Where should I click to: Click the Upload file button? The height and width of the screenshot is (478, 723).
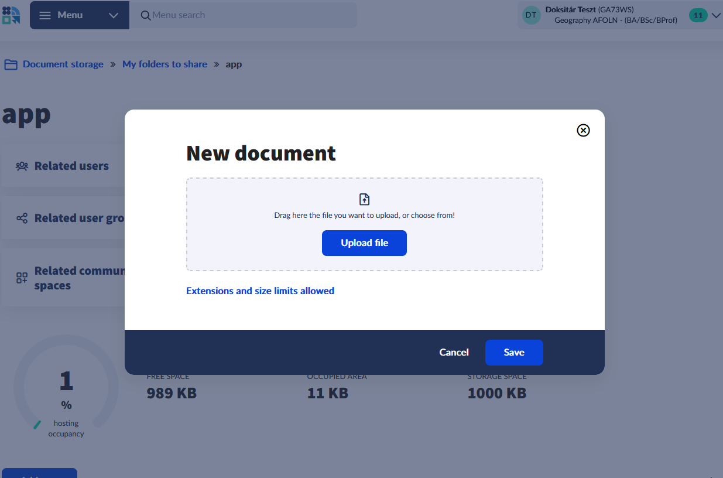364,243
